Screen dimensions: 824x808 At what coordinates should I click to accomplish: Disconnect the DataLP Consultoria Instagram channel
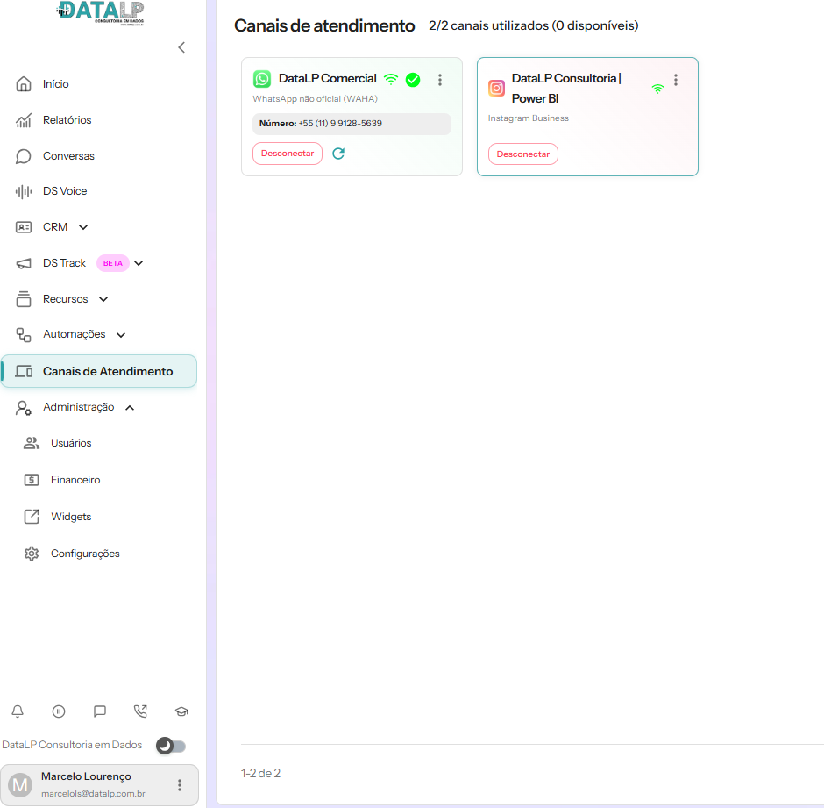click(x=522, y=154)
